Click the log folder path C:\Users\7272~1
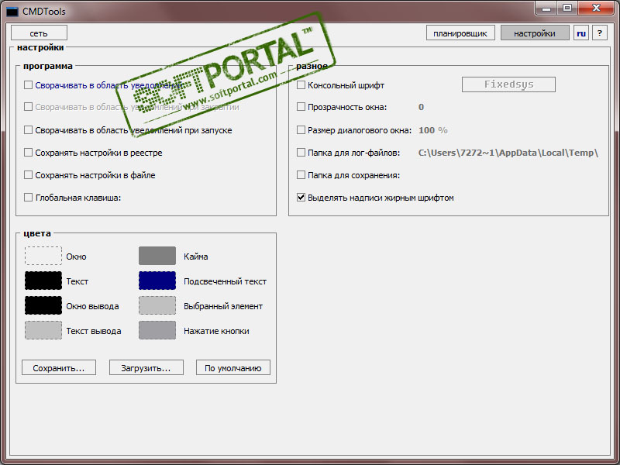The width and height of the screenshot is (620, 465). [x=508, y=153]
